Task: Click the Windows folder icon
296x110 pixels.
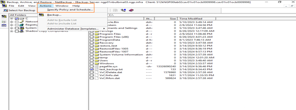Action: coord(97,63)
